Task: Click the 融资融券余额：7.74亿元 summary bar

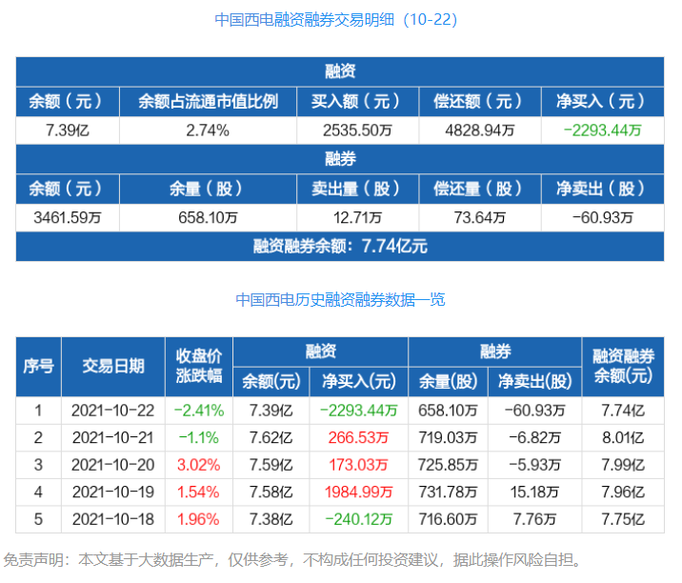Action: [340, 247]
